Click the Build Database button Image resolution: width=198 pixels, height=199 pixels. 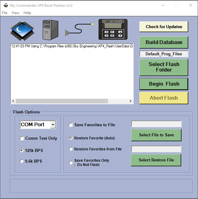[x=164, y=42]
